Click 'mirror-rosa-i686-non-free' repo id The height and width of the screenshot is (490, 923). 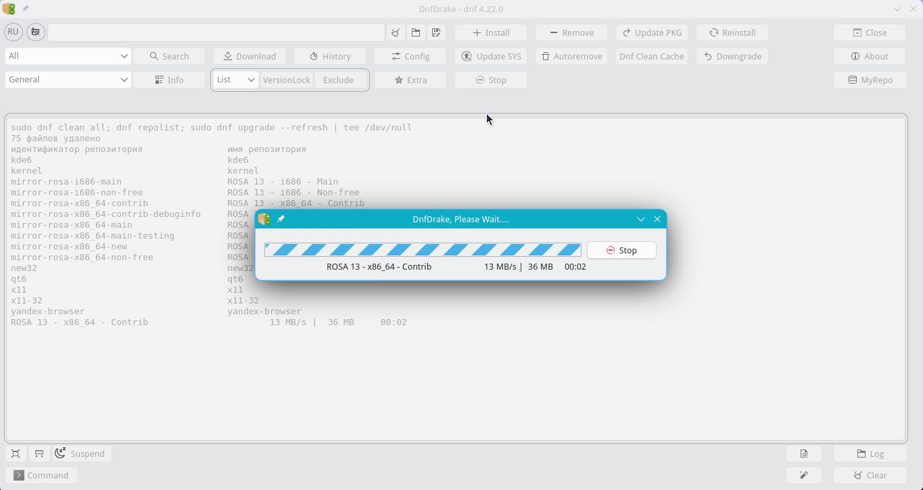click(x=76, y=192)
